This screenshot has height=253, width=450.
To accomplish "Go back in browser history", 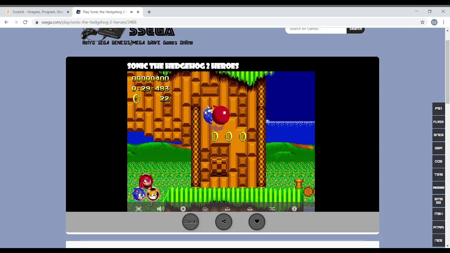I will tap(6, 22).
